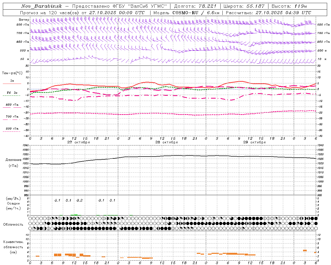The width and height of the screenshot is (331, 265).
Task: Click the (мм/1ч.) precipitation unit label
Action: 14,208
